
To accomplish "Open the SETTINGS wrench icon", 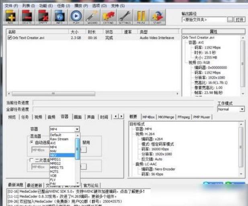I will tap(125, 17).
